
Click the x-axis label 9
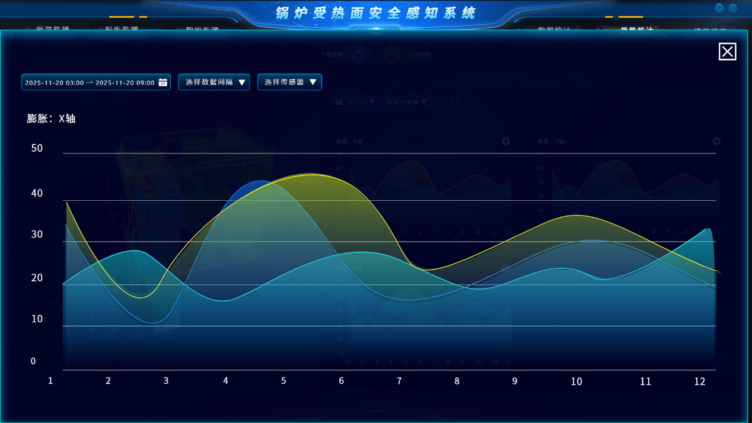(515, 381)
